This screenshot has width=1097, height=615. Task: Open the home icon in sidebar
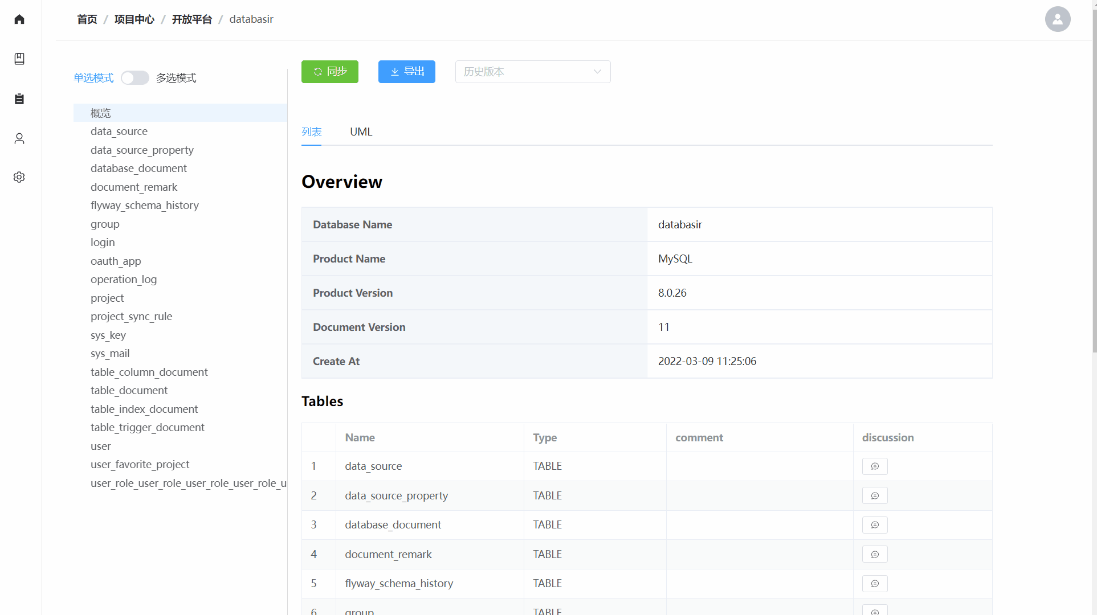click(x=19, y=19)
